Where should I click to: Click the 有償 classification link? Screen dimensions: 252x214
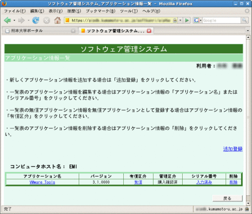tap(138, 182)
